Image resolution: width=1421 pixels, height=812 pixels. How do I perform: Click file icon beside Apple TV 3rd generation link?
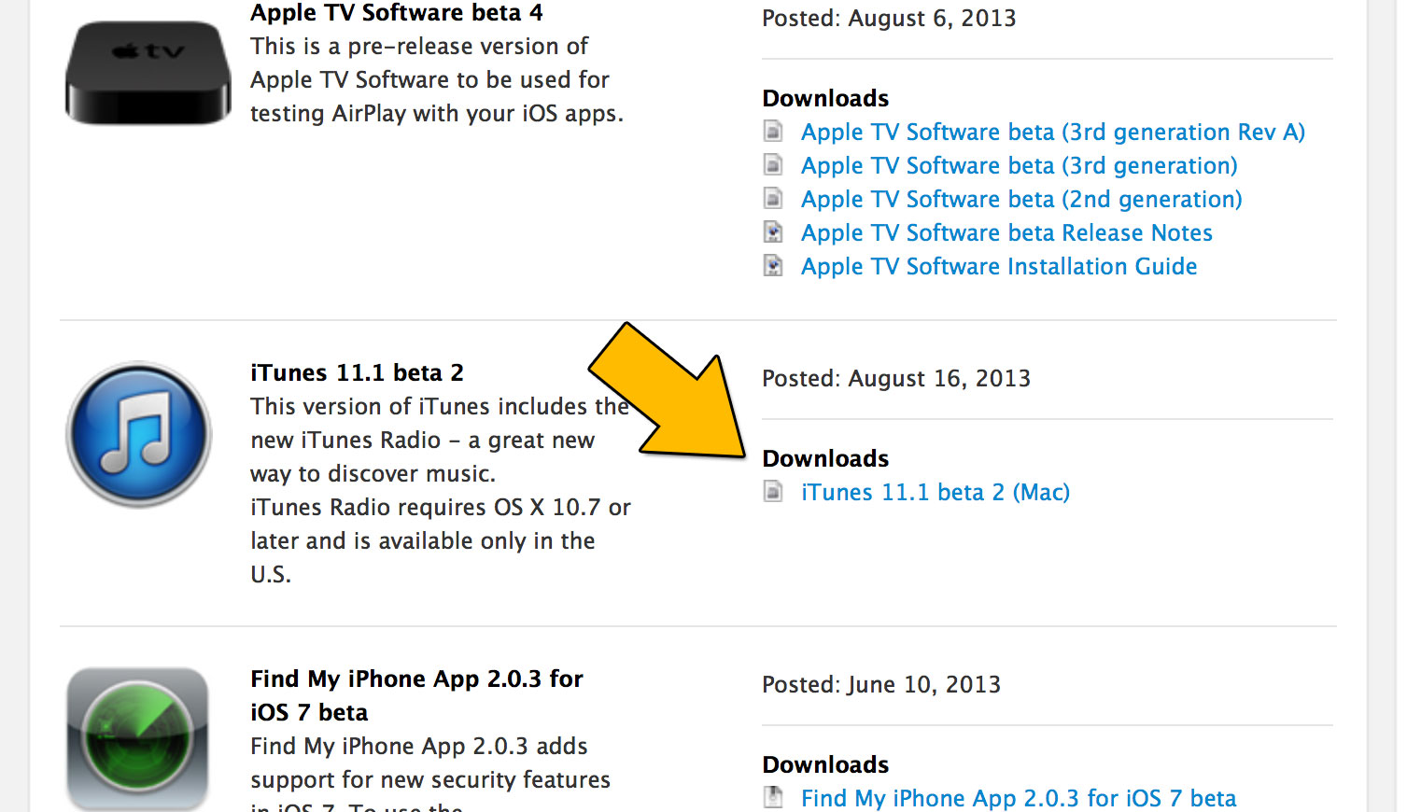point(773,165)
